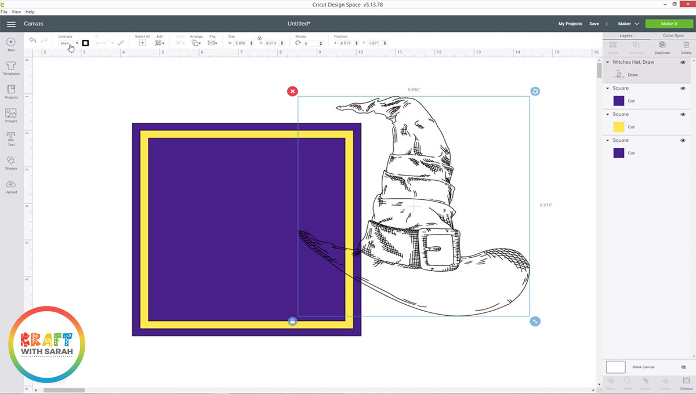Screen dimensions: 696x394
Task: Open the Templates panel
Action: tap(11, 67)
